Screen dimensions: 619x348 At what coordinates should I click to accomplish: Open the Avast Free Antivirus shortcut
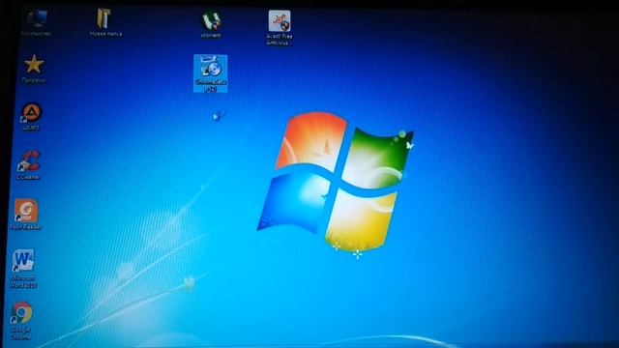coord(280,28)
